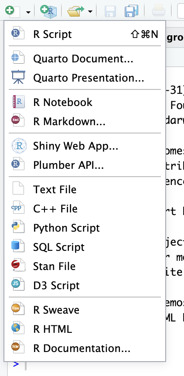
Task: Select R HTML menu item
Action: (85, 329)
